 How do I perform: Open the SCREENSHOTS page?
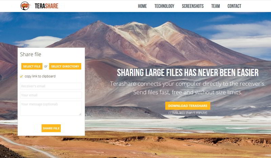193,6
